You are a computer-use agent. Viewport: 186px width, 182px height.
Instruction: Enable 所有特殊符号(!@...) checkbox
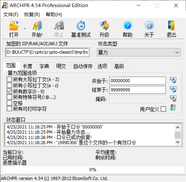point(9,97)
